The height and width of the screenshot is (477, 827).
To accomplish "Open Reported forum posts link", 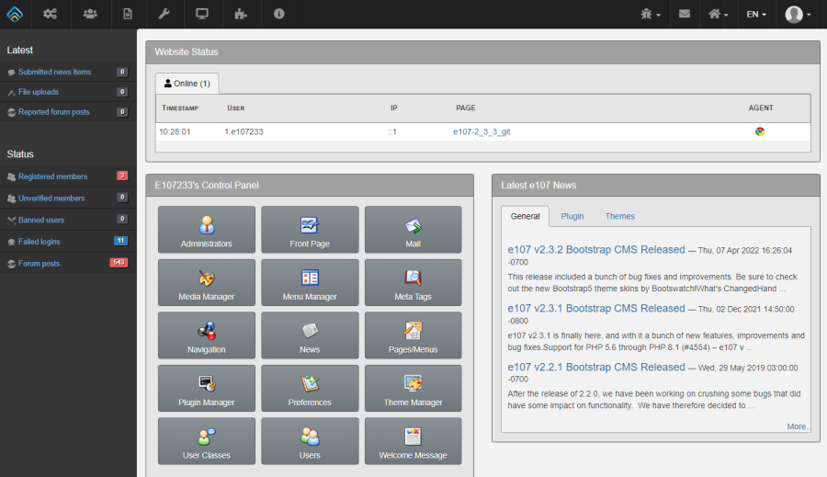I will click(x=54, y=112).
